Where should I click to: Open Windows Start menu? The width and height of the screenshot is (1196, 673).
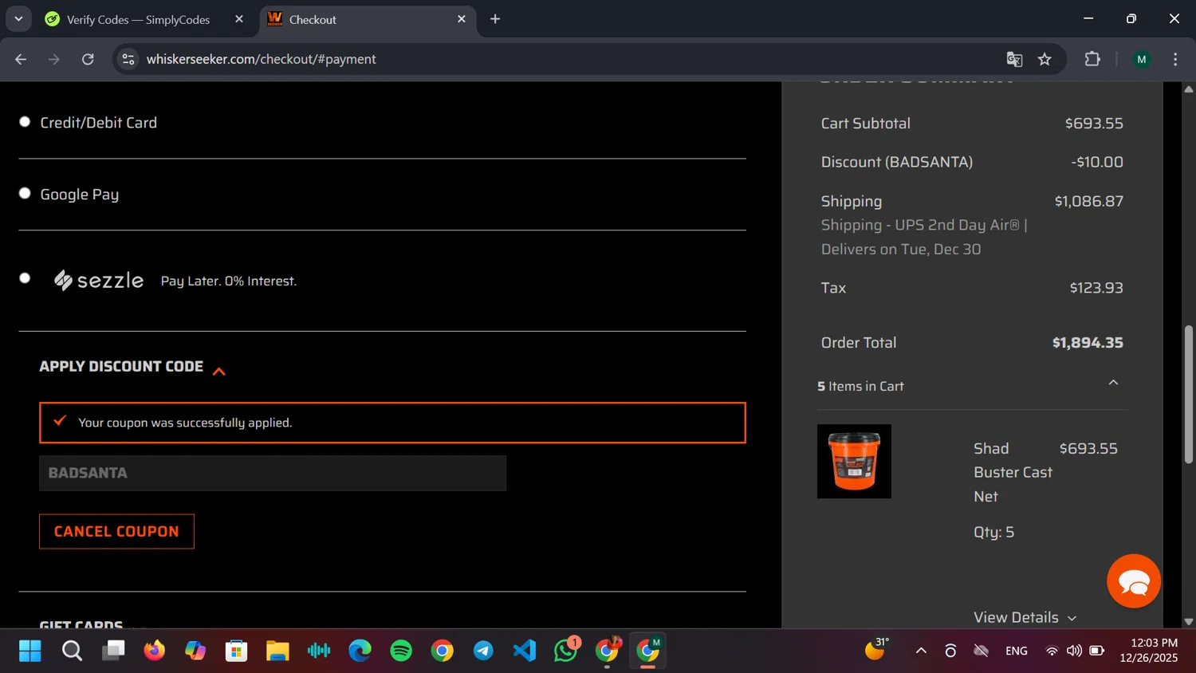[x=30, y=651]
